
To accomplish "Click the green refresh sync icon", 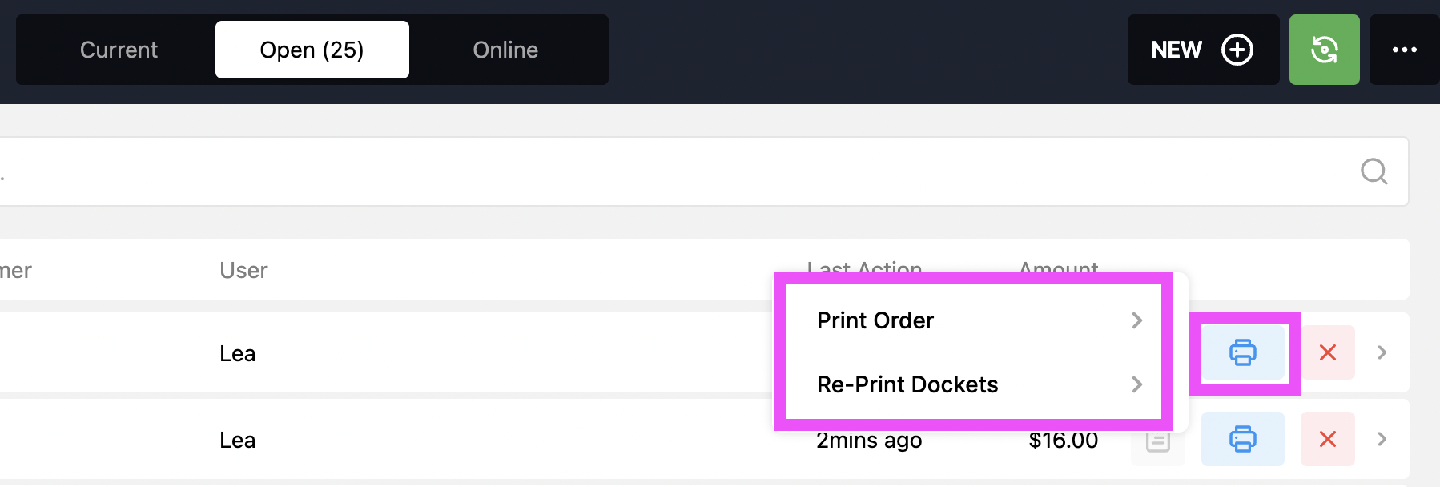I will (1324, 50).
